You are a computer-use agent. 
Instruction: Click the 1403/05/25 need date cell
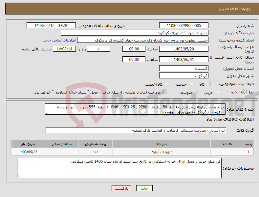tap(28, 152)
